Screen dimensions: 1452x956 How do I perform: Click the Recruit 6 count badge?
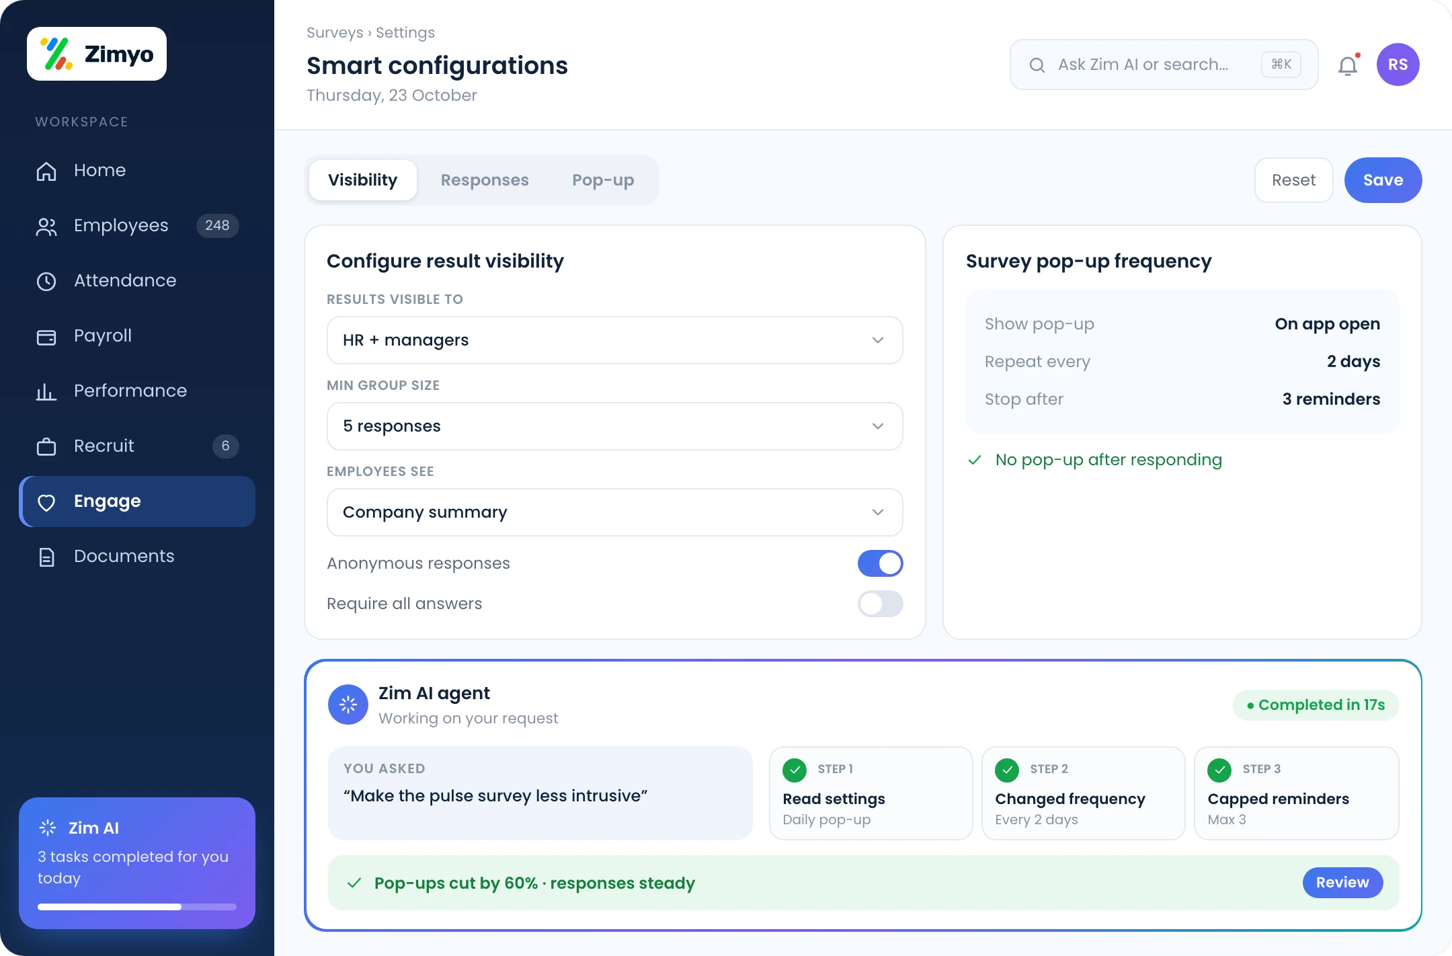(x=225, y=446)
